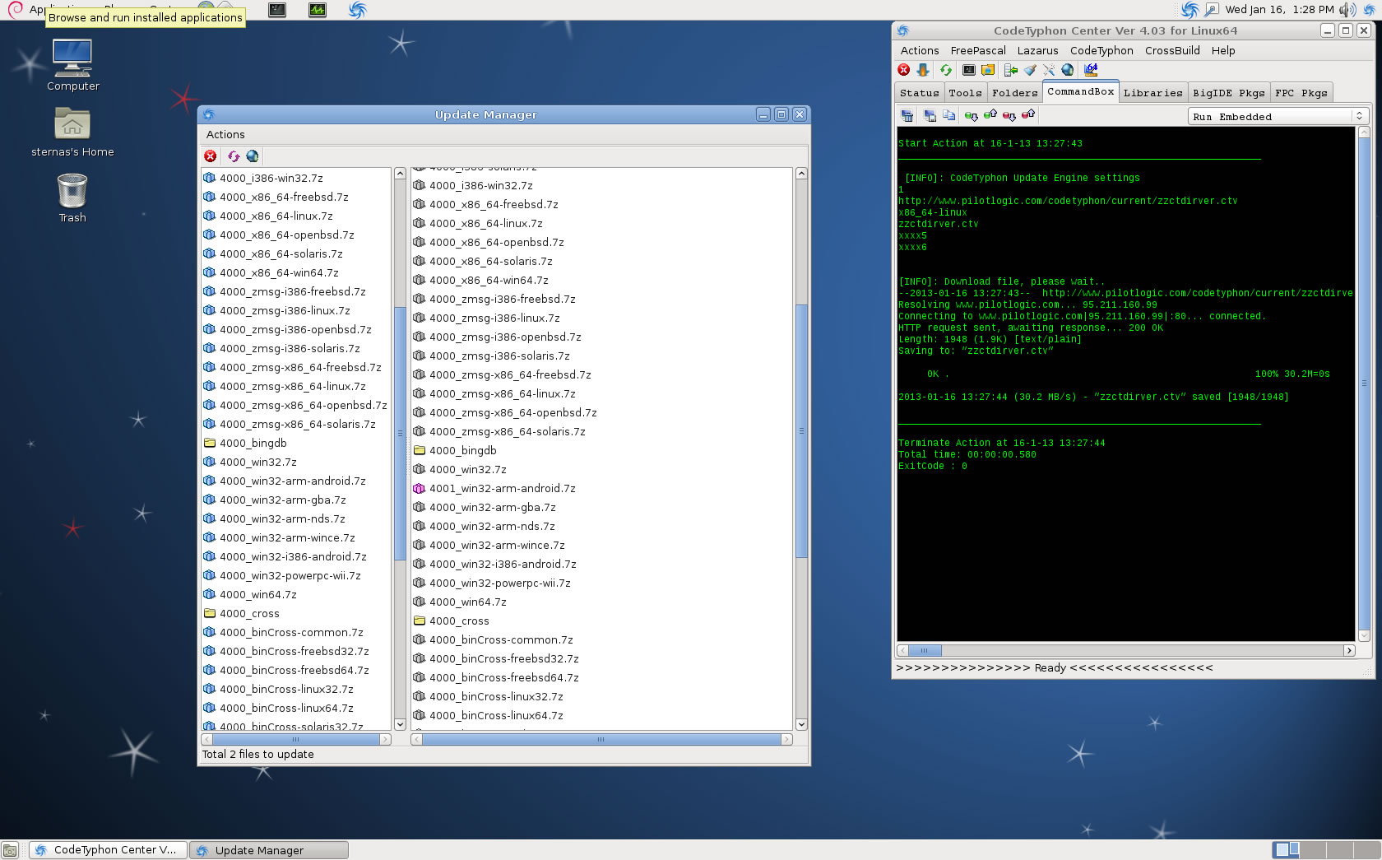Click the volume speaker icon in system tray

point(1347,10)
